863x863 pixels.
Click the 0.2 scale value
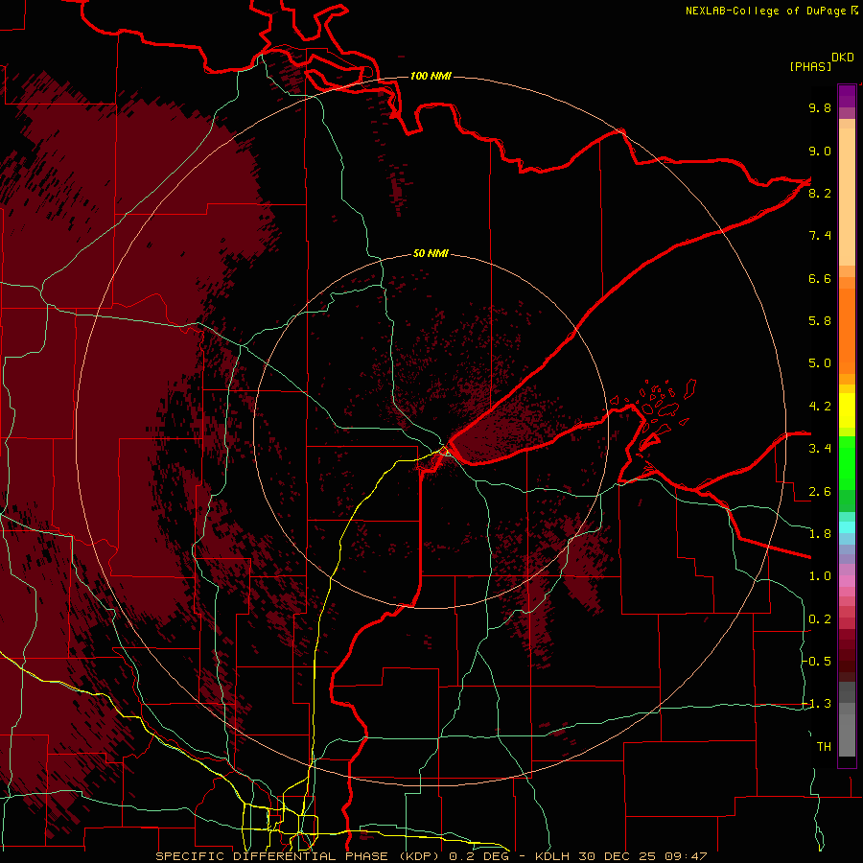(820, 619)
